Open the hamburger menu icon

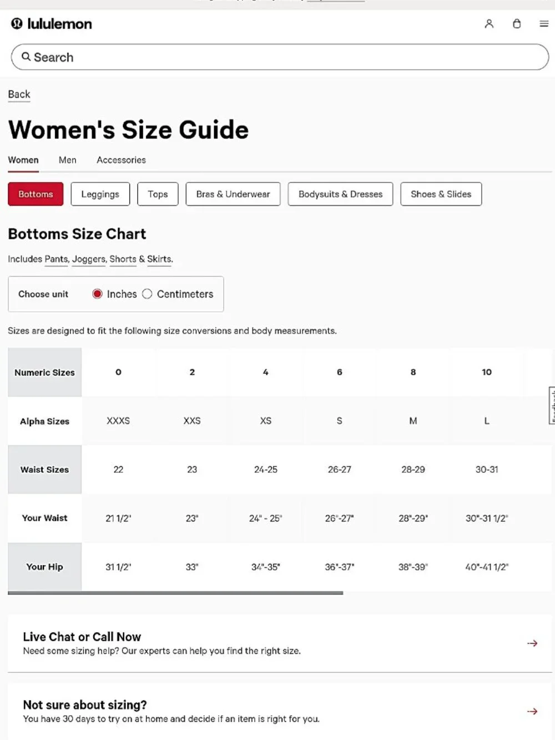pyautogui.click(x=544, y=24)
